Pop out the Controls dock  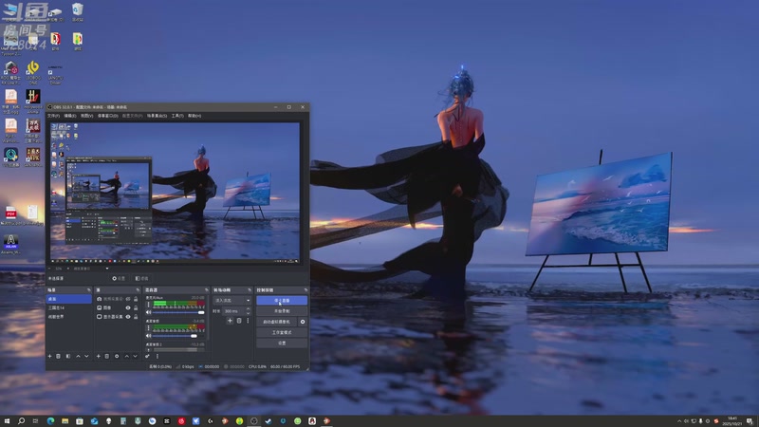(305, 290)
